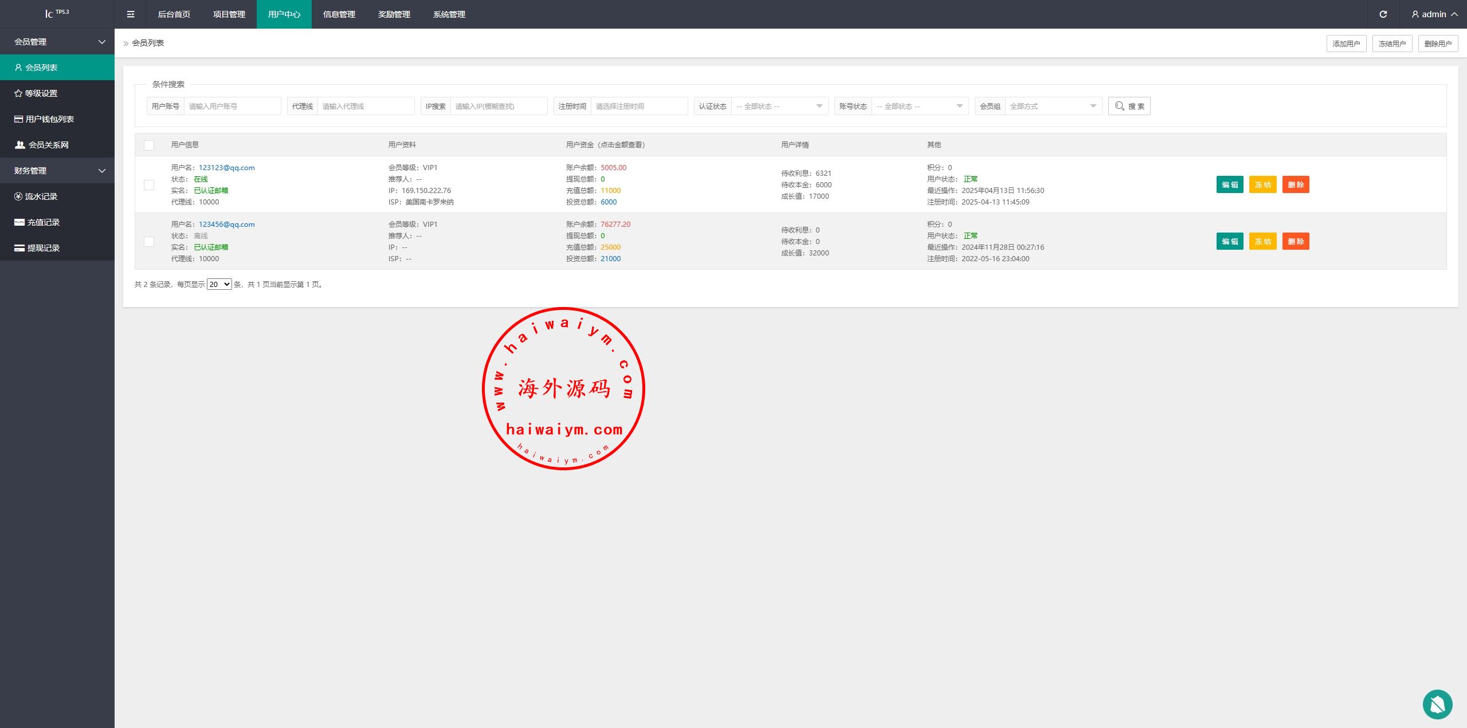The image size is (1467, 728).
Task: Click the floating bell notification icon
Action: [1437, 704]
